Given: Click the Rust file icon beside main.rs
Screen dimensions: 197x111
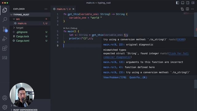Looking at the screenshot, I should [x=15, y=23].
